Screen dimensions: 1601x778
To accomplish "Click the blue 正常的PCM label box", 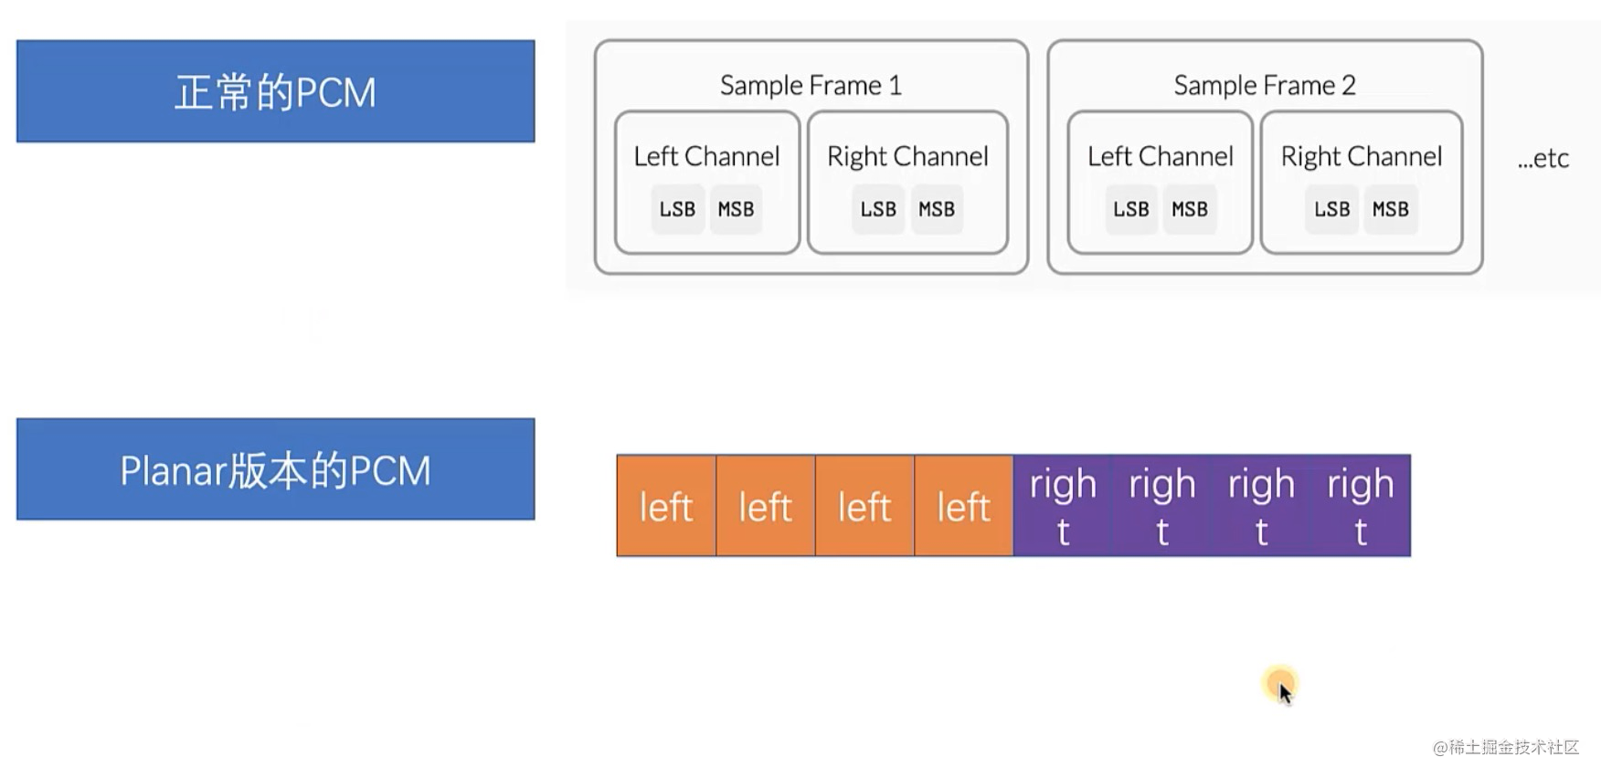I will click(x=275, y=91).
